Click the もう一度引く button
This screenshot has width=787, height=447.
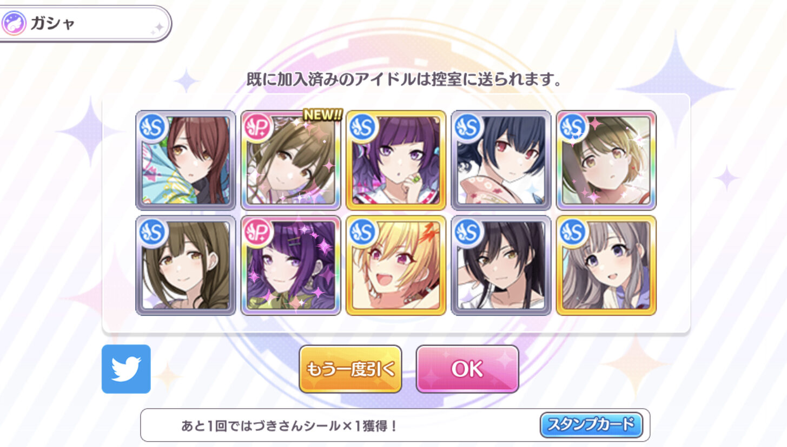pyautogui.click(x=350, y=369)
